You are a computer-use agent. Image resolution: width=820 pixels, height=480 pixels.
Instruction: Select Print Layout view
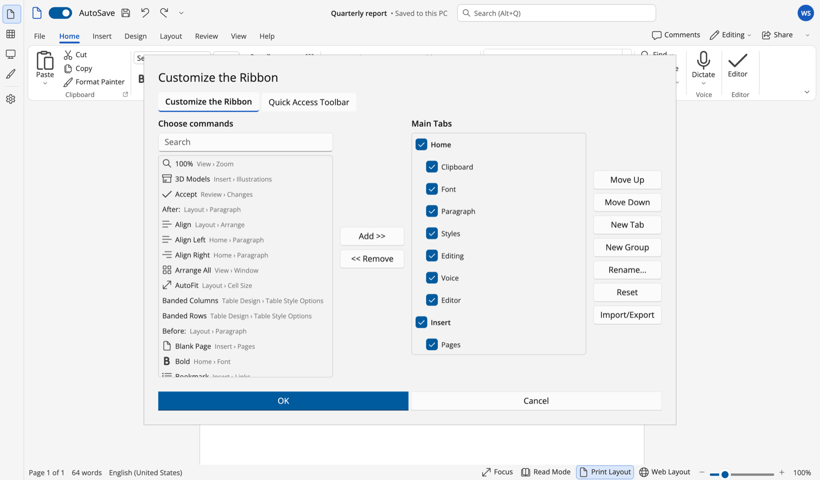coord(605,472)
